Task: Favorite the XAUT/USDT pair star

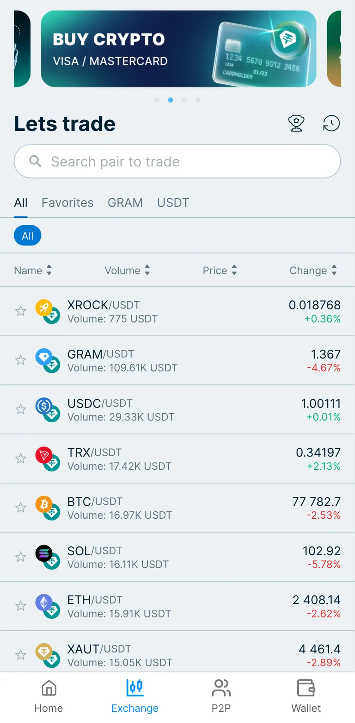Action: [21, 655]
